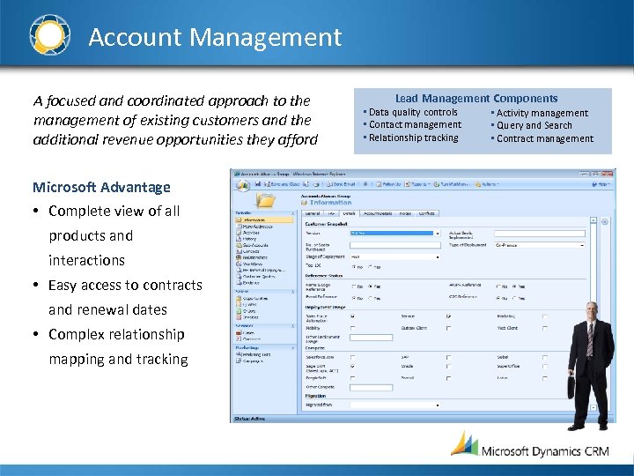The image size is (634, 476).
Task: Click the form scrollbar down arrow
Action: (593, 408)
